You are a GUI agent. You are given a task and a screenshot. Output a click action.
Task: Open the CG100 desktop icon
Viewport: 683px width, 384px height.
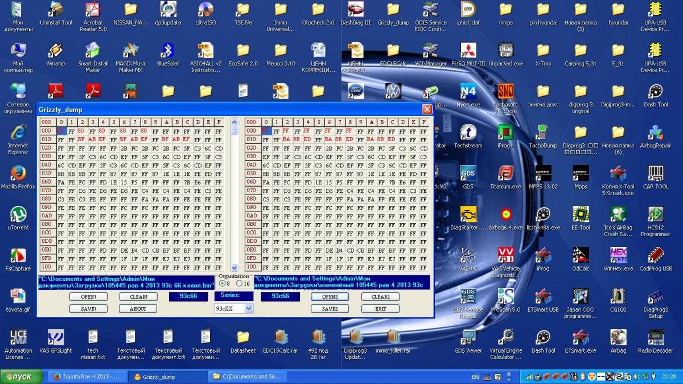pos(618,300)
